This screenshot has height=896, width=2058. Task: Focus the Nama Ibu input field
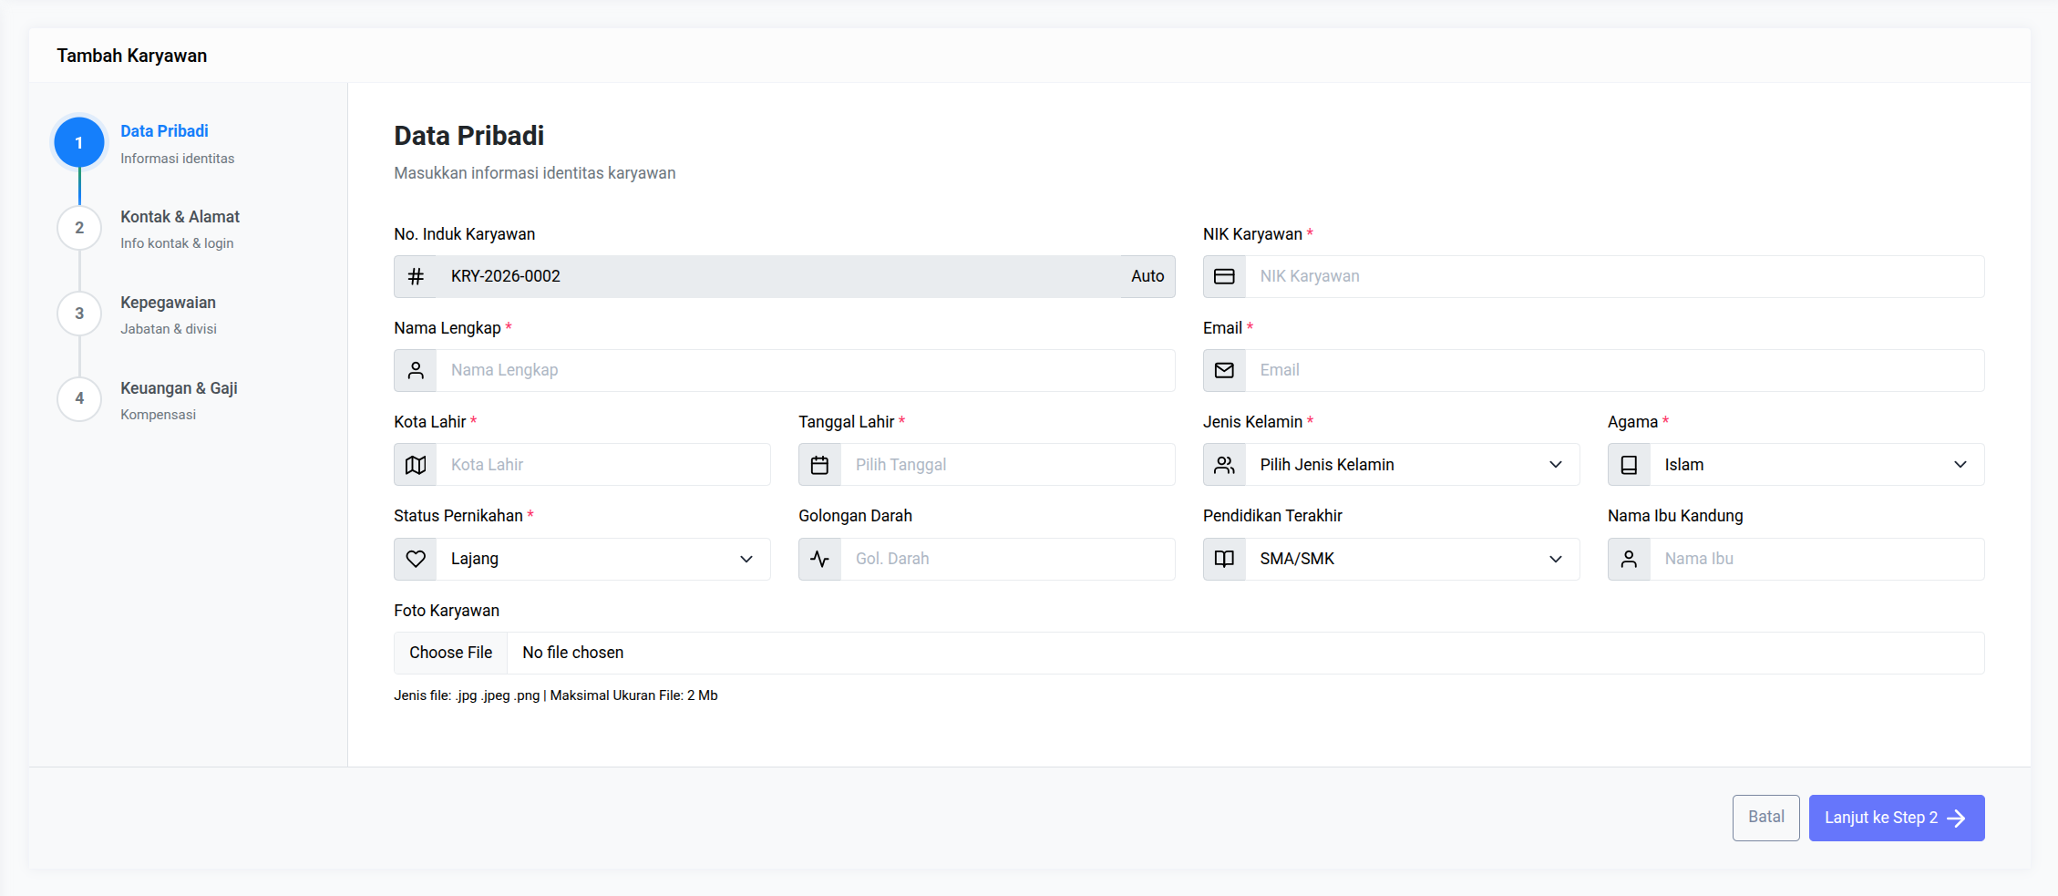pyautogui.click(x=1816, y=559)
